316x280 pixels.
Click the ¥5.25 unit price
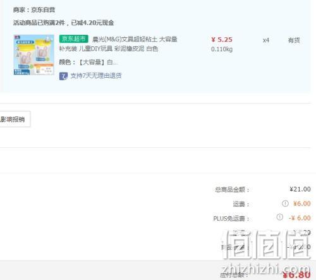click(222, 40)
